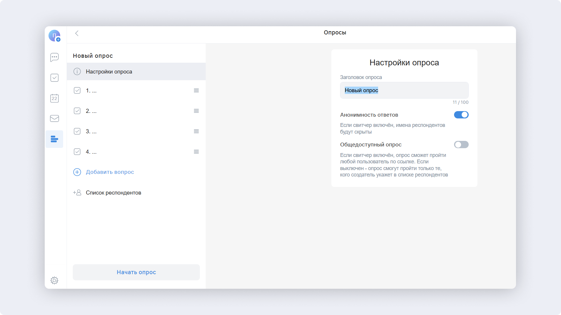Click Добавить вопрос link

point(110,172)
